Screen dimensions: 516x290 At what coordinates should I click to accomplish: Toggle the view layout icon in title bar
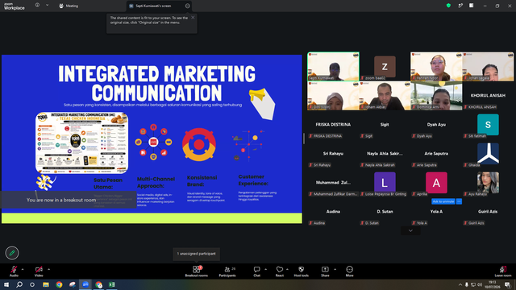click(471, 6)
